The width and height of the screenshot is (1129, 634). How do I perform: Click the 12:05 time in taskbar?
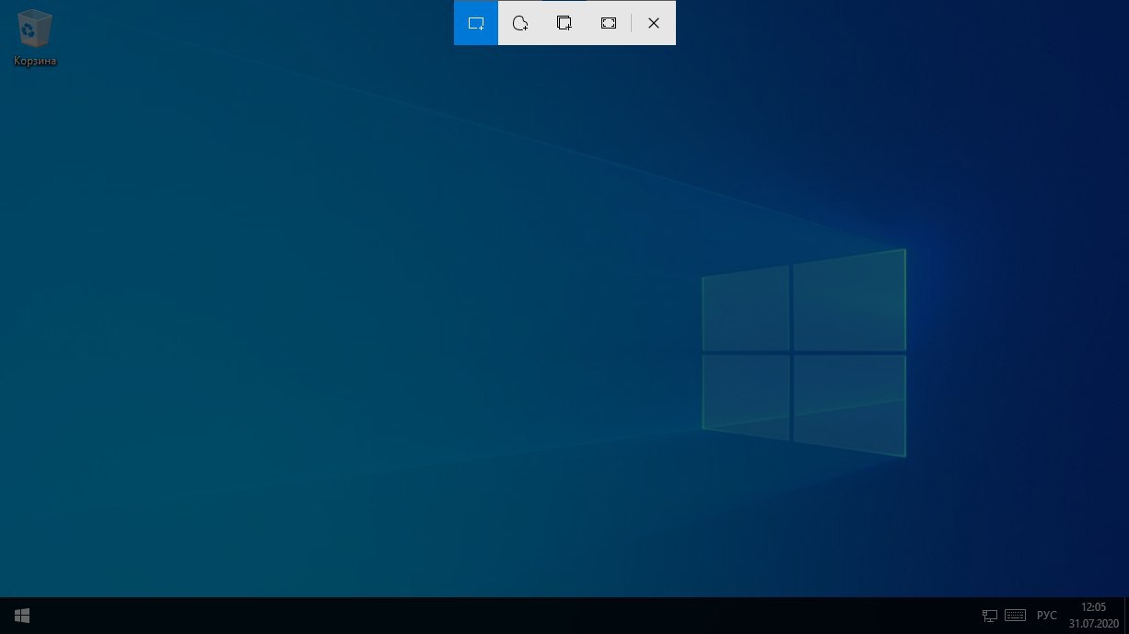1093,607
